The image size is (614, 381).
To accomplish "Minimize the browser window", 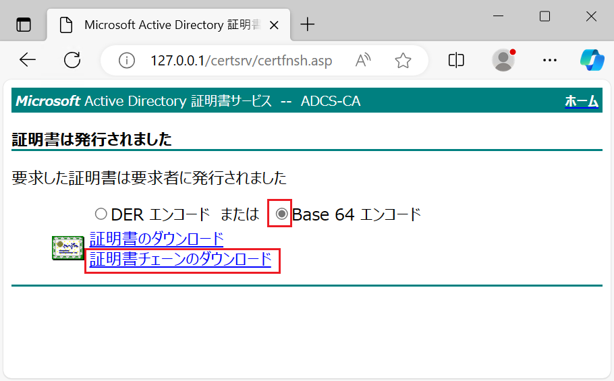I will click(498, 16).
